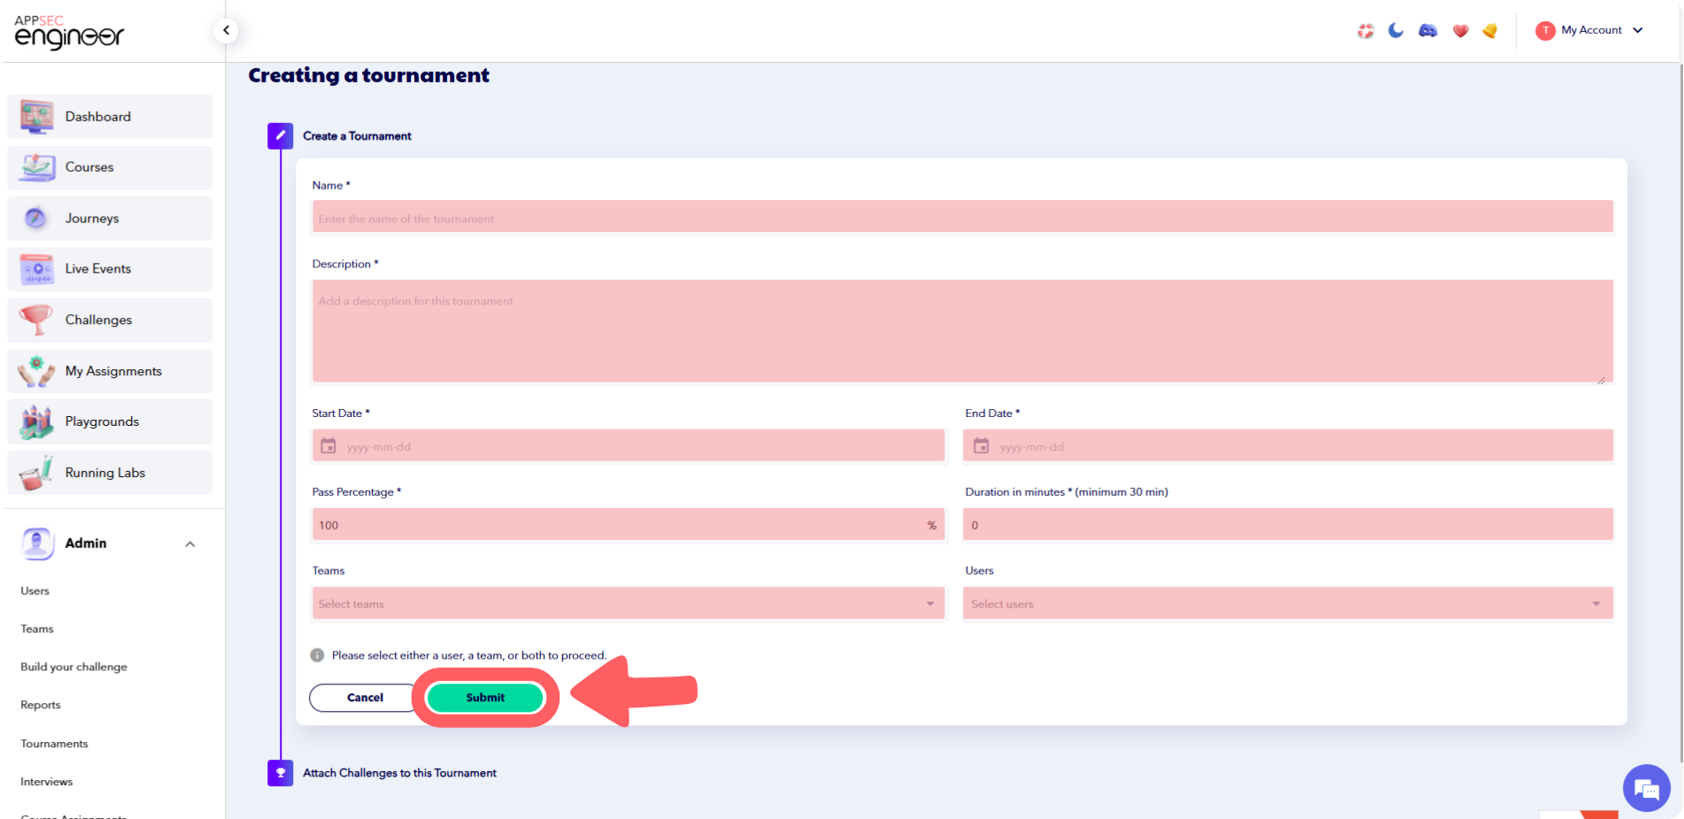This screenshot has width=1684, height=819.
Task: Collapse the Admin section in the sidebar
Action: [x=189, y=544]
